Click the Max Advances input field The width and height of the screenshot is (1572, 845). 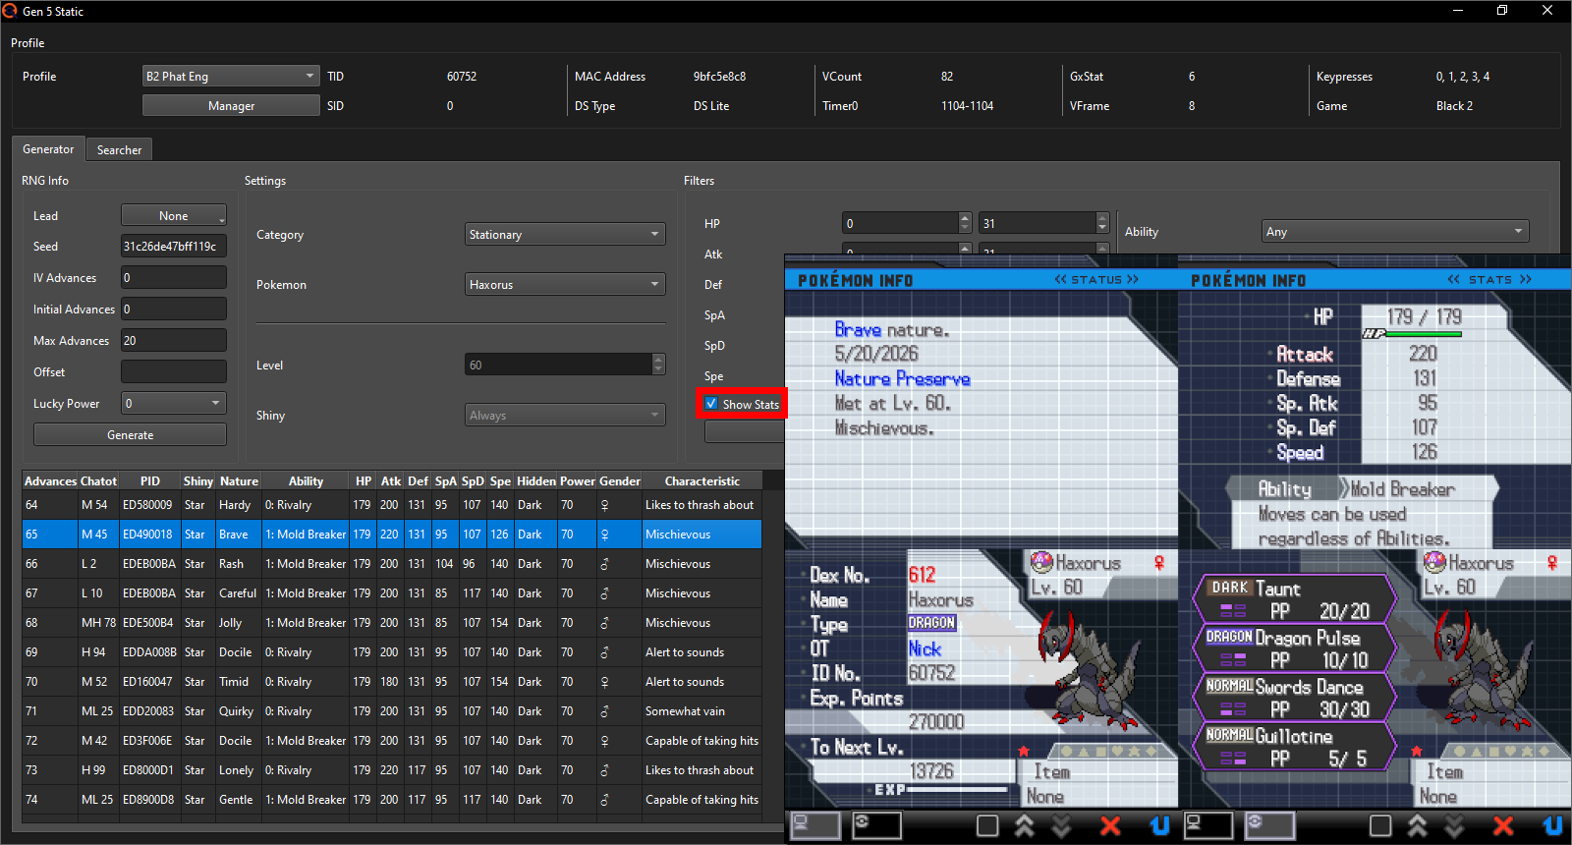[174, 340]
